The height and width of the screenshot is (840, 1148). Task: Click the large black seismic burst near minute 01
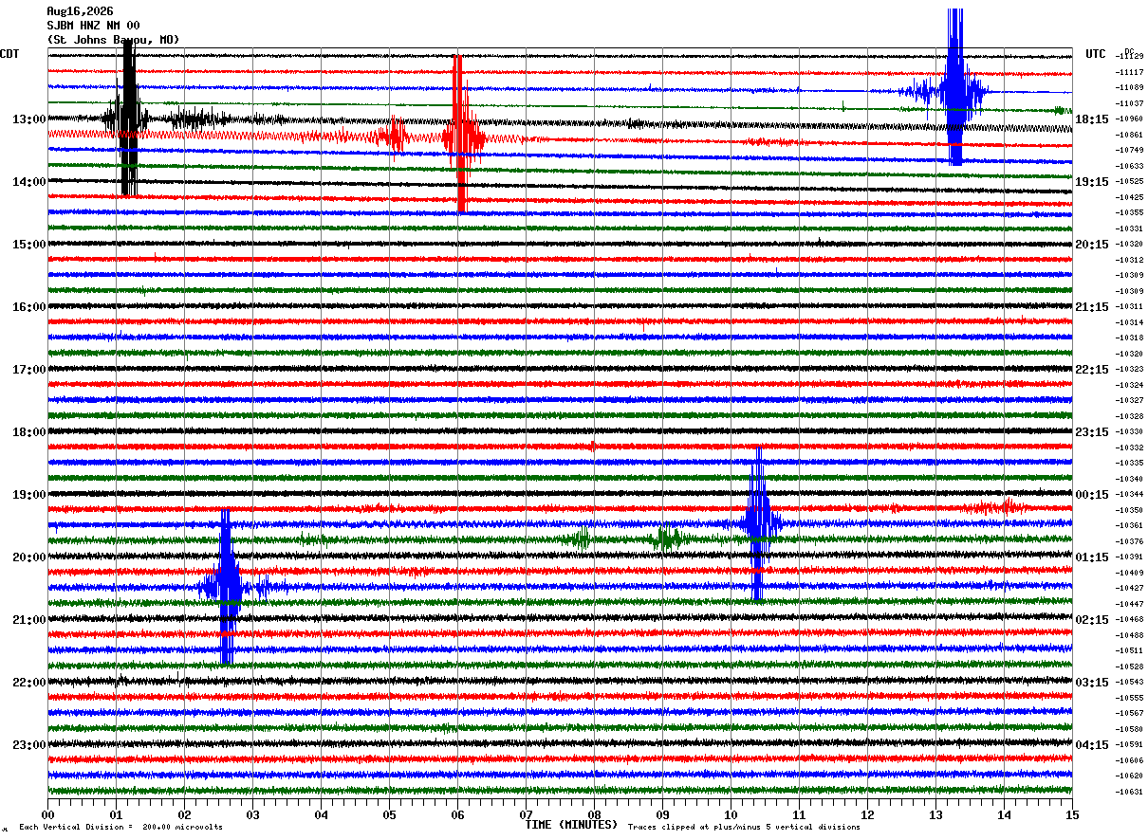[x=127, y=119]
